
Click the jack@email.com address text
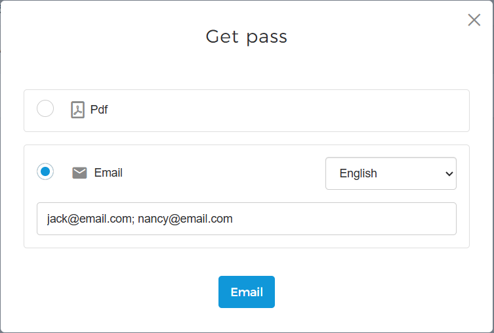pyautogui.click(x=88, y=219)
